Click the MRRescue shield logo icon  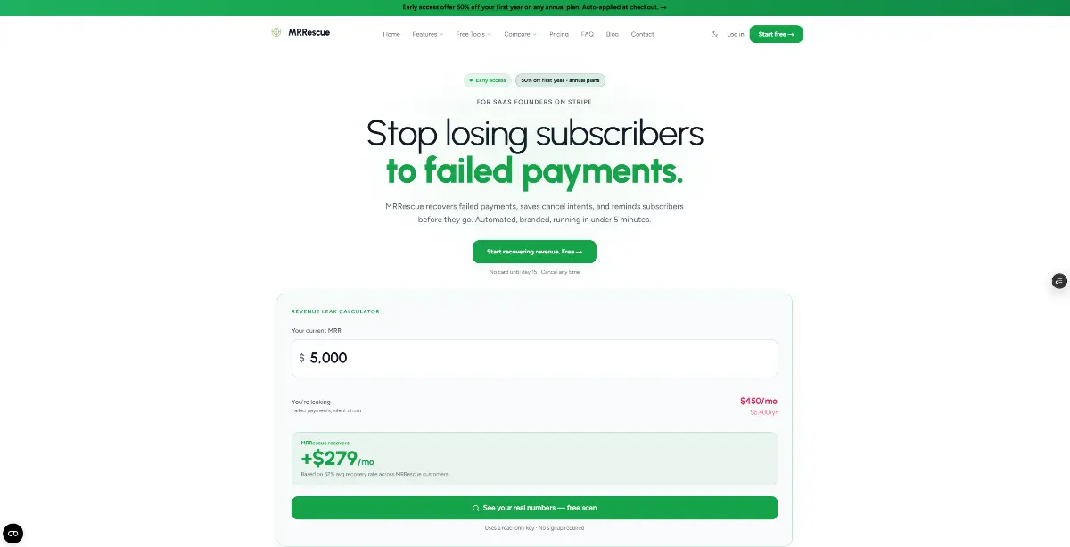(276, 33)
